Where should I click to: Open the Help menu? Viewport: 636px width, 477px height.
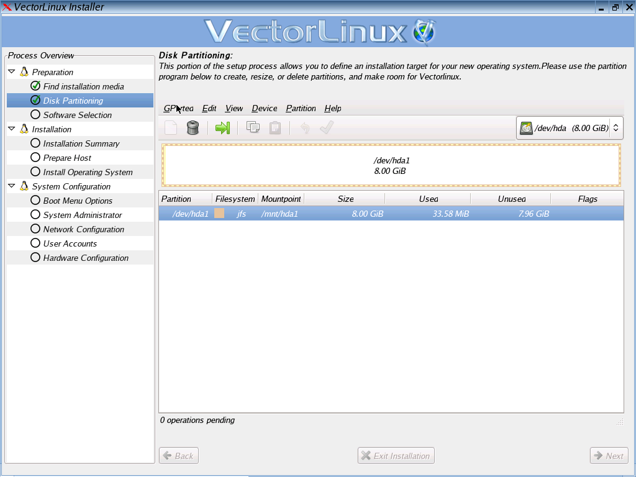pyautogui.click(x=333, y=108)
